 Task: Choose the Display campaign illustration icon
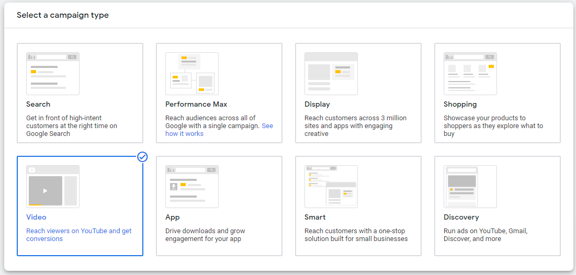[331, 73]
